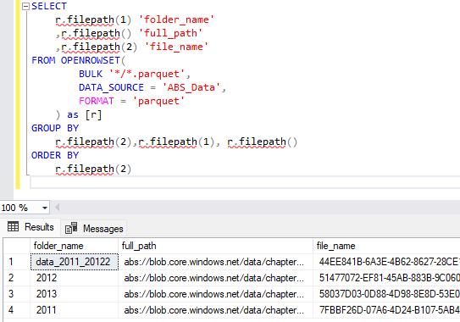The image size is (460, 322).
Task: Select row header number 1
Action: pyautogui.click(x=17, y=262)
